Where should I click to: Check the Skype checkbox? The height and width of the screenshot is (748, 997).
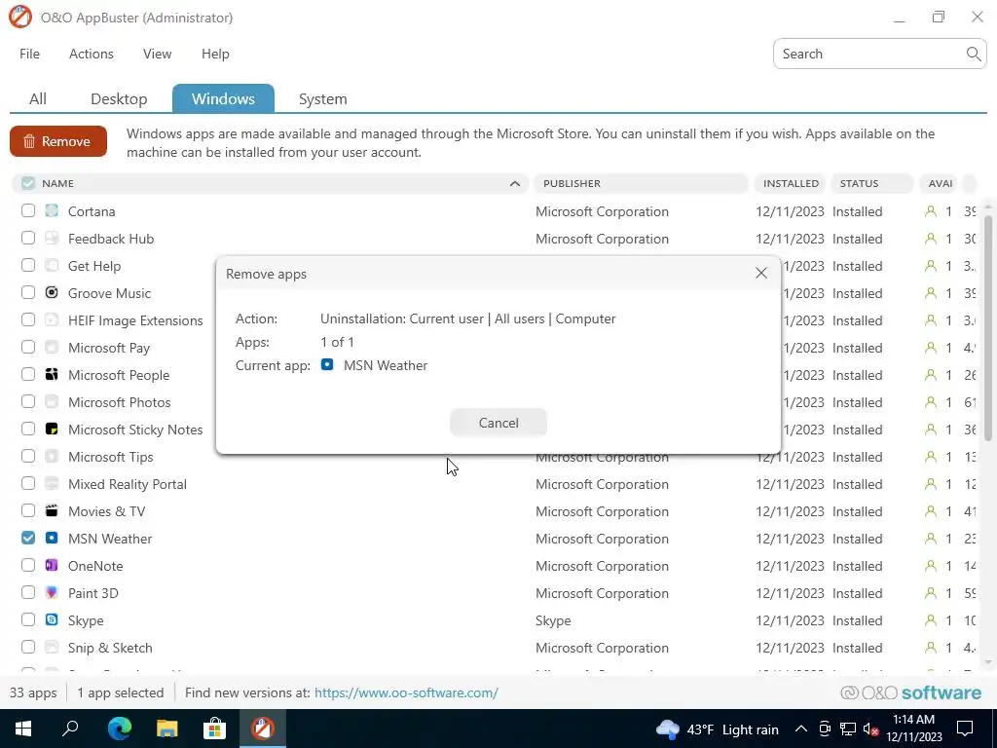(x=28, y=619)
